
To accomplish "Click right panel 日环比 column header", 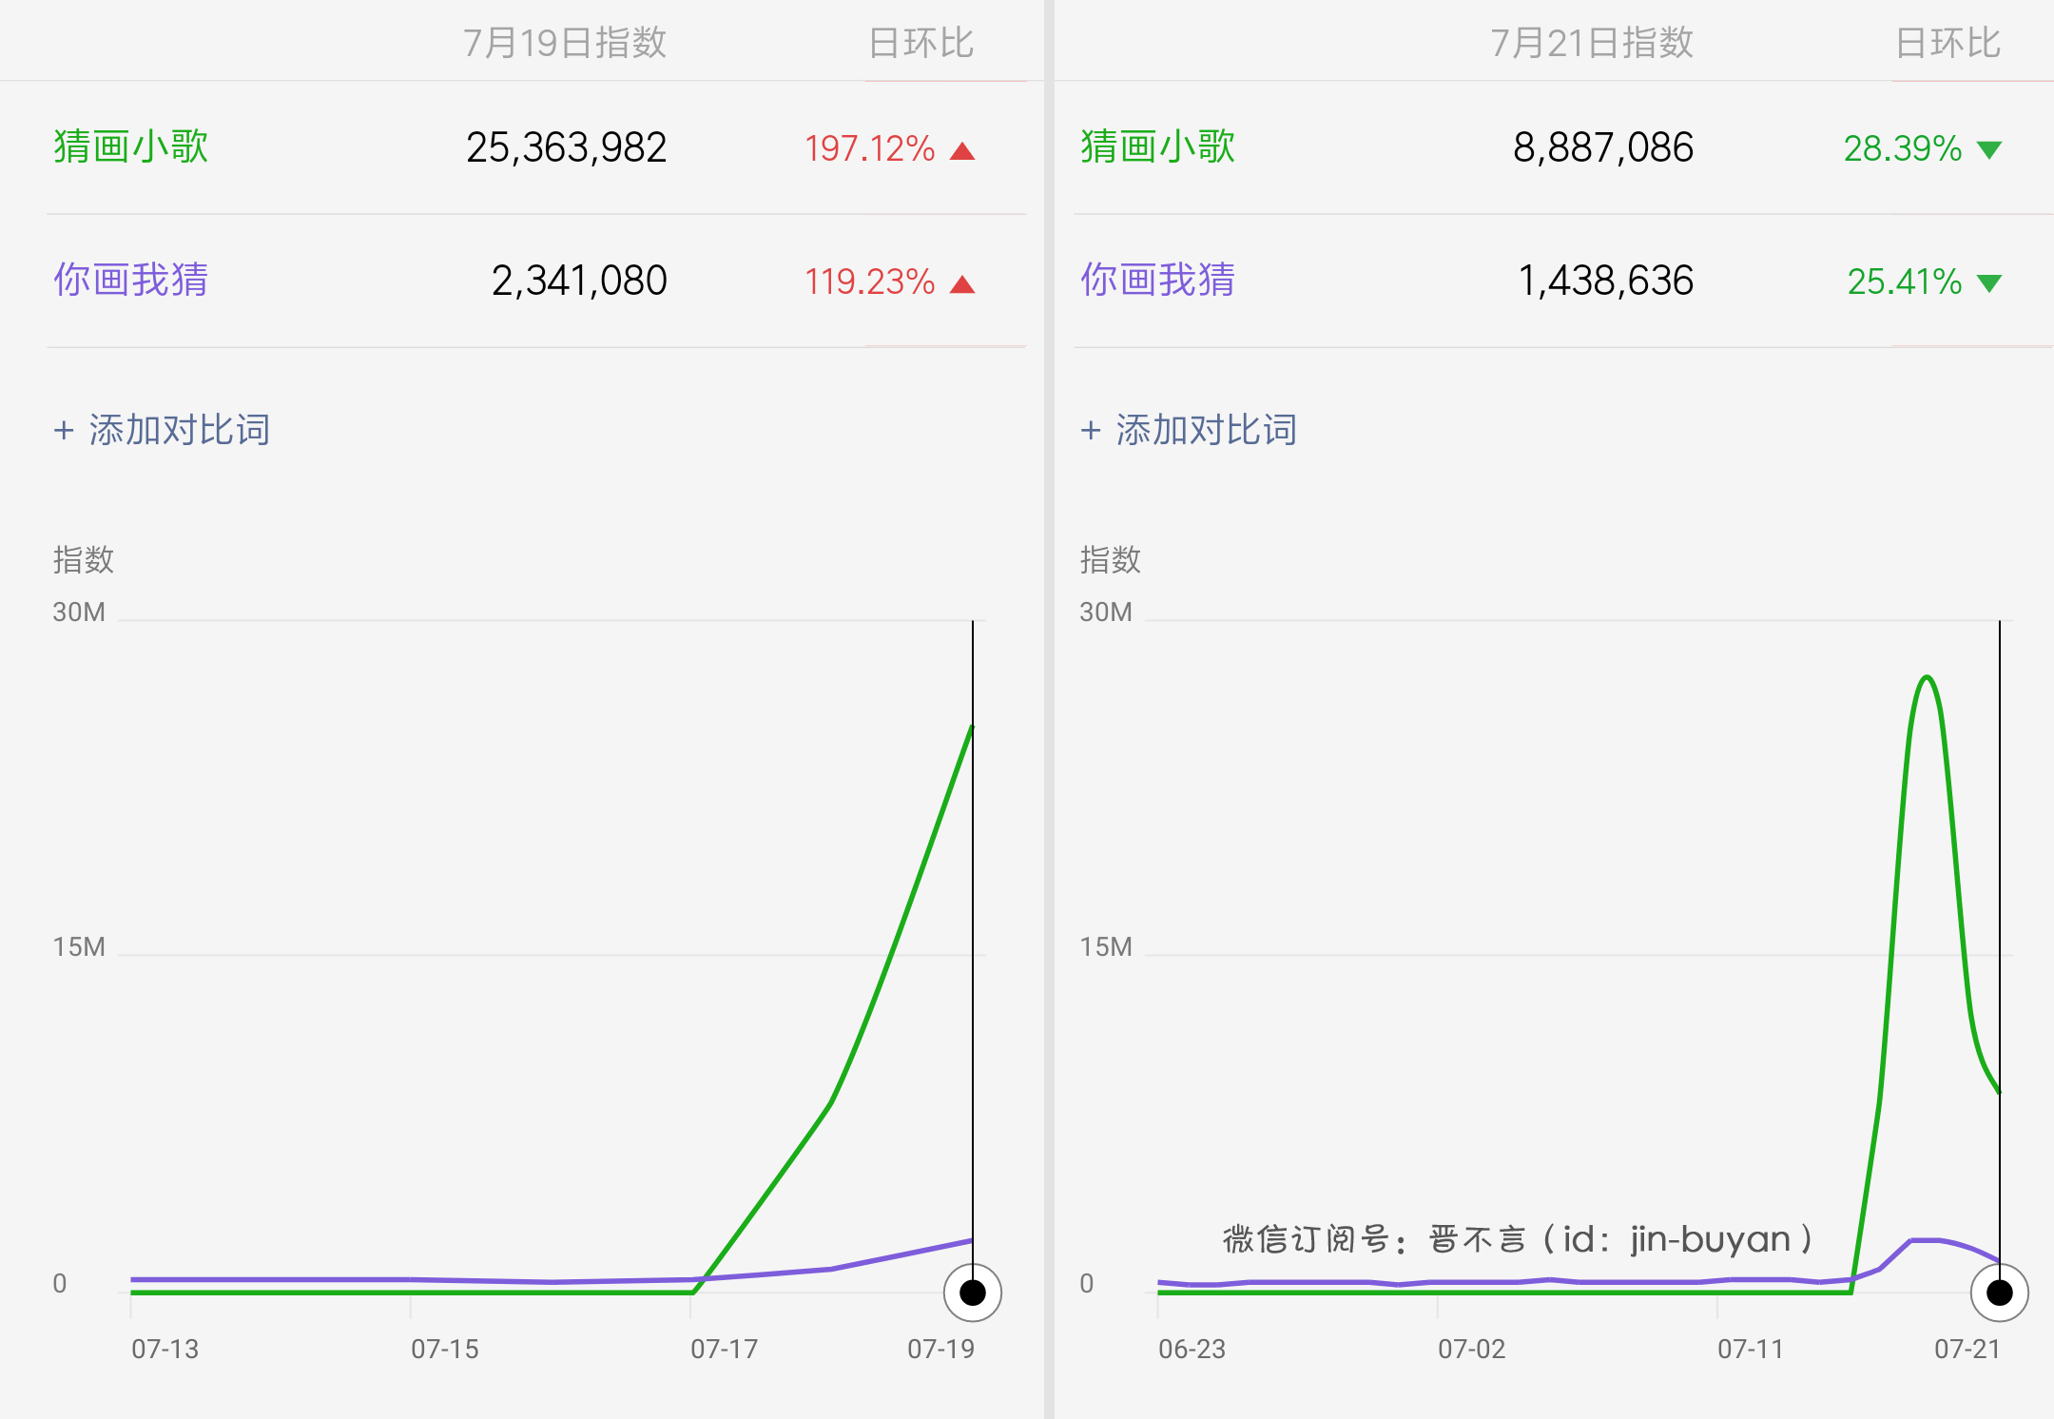I will pos(1948,43).
